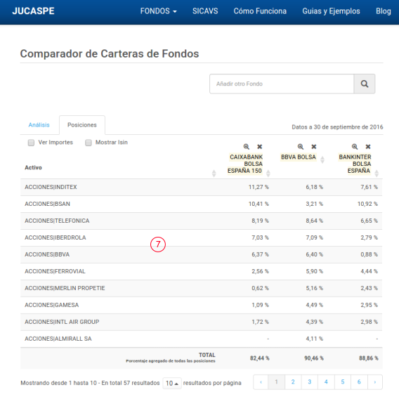
Task: Open Cómo Funciona menu item
Action: pyautogui.click(x=260, y=11)
